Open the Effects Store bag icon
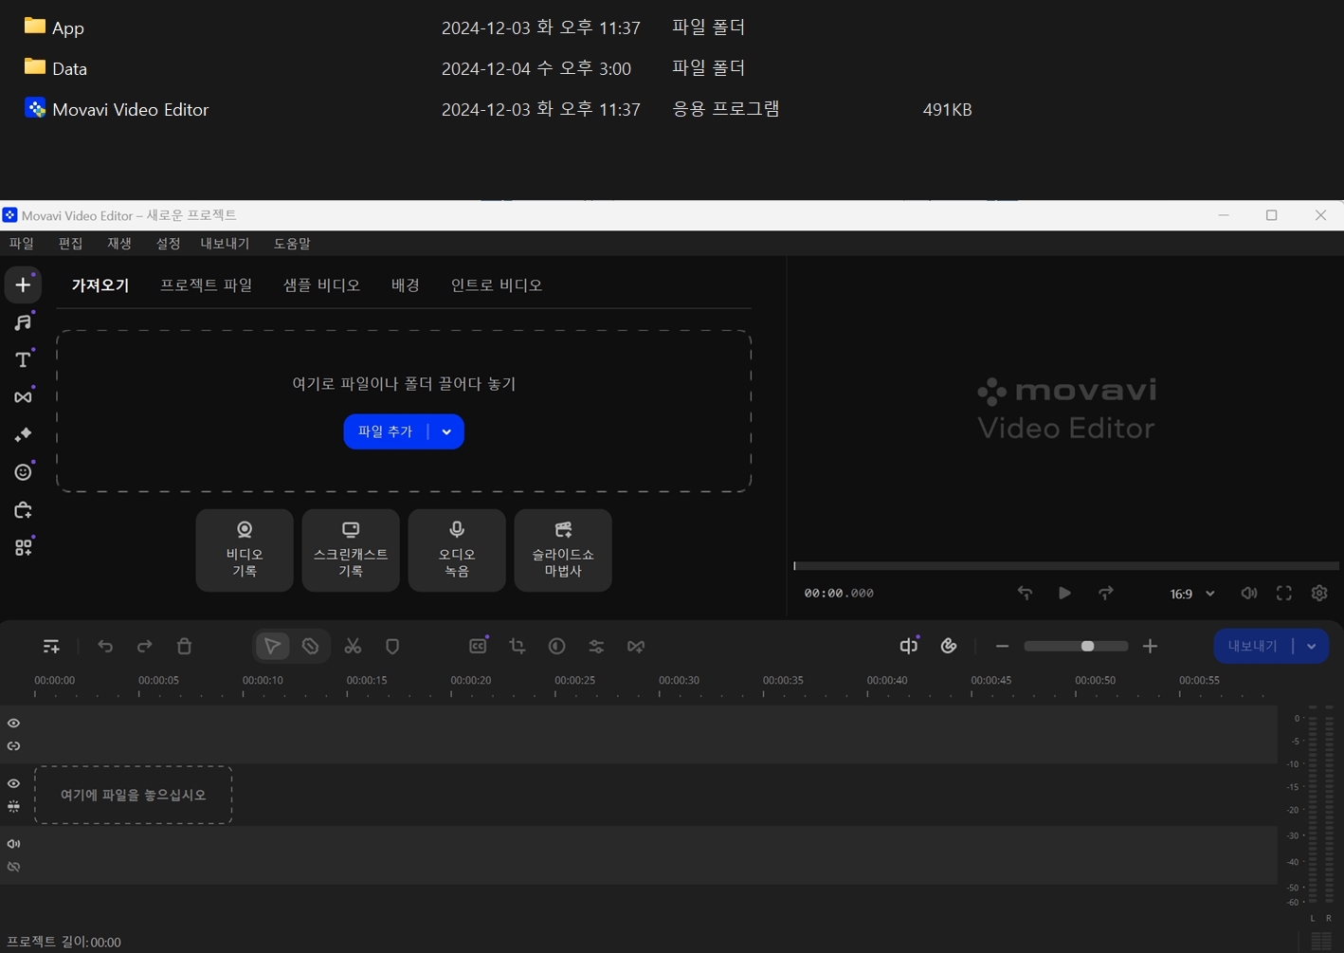The image size is (1344, 953). [23, 510]
